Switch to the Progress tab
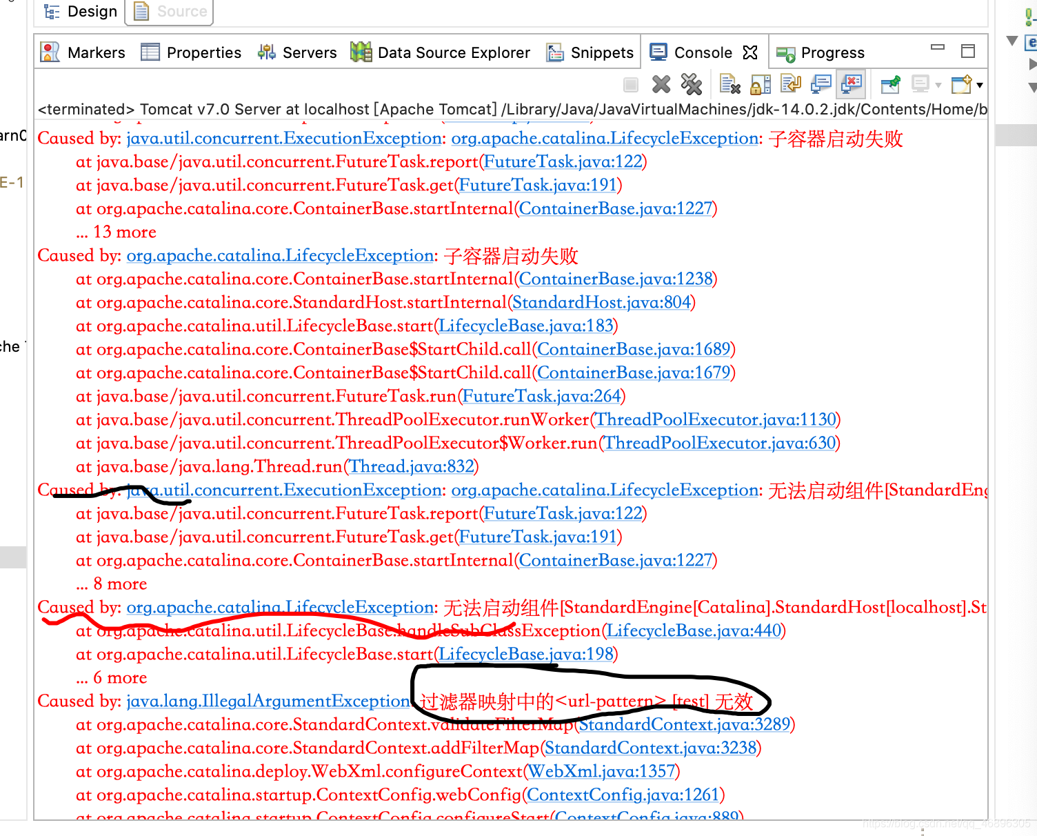Screen dimensions: 1037x836 tap(820, 52)
